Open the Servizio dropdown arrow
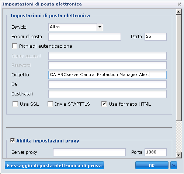The width and height of the screenshot is (184, 174). [x=100, y=27]
